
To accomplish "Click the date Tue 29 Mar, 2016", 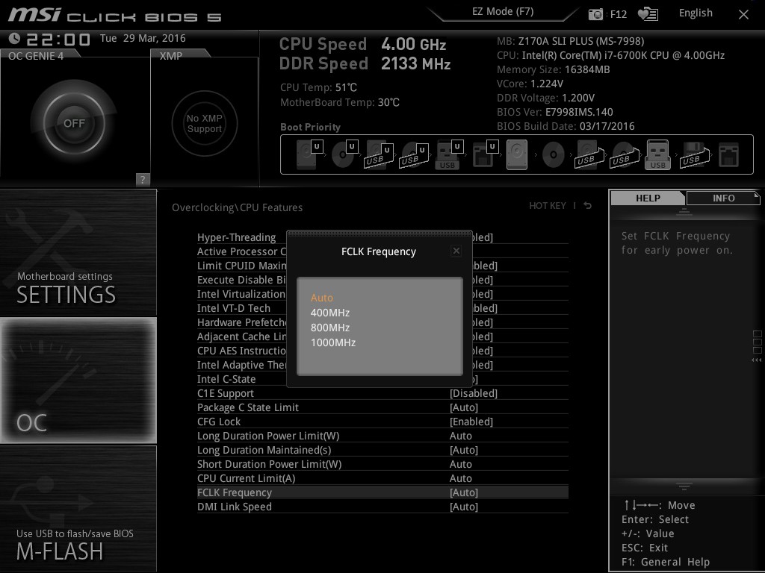I will [x=143, y=38].
